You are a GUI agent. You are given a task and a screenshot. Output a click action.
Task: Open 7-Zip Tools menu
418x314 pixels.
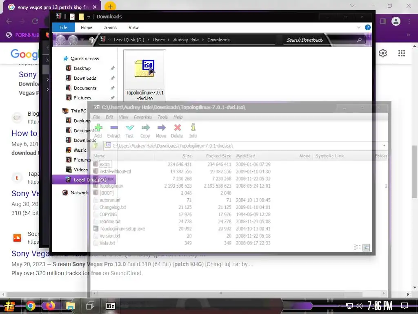click(x=162, y=117)
